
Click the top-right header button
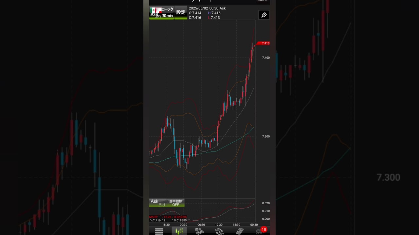[x=263, y=1]
